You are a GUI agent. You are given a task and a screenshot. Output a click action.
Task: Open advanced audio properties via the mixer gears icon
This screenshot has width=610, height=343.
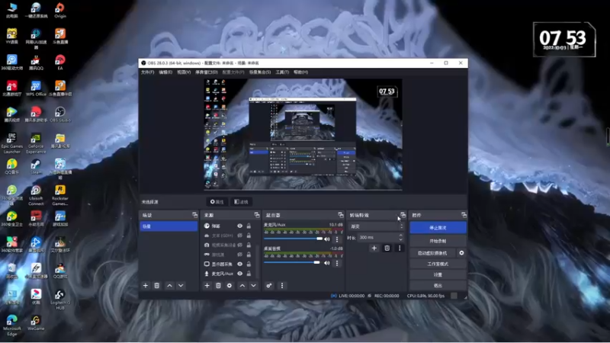point(269,285)
